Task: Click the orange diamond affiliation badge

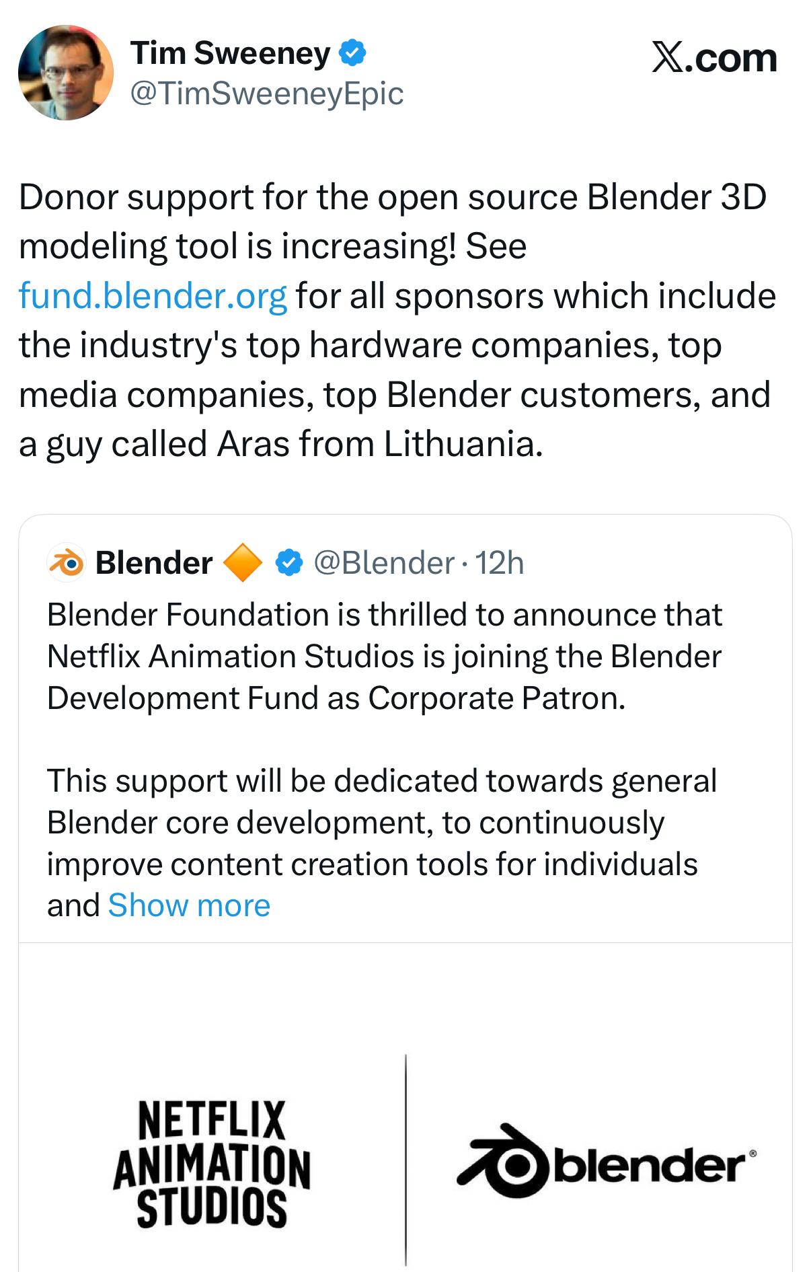Action: (x=242, y=562)
